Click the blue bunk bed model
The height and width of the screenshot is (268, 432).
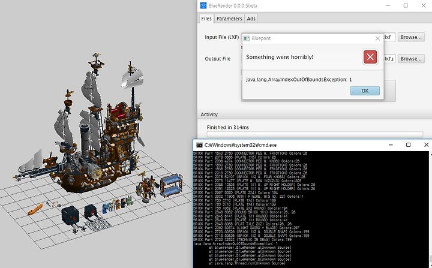171,185
